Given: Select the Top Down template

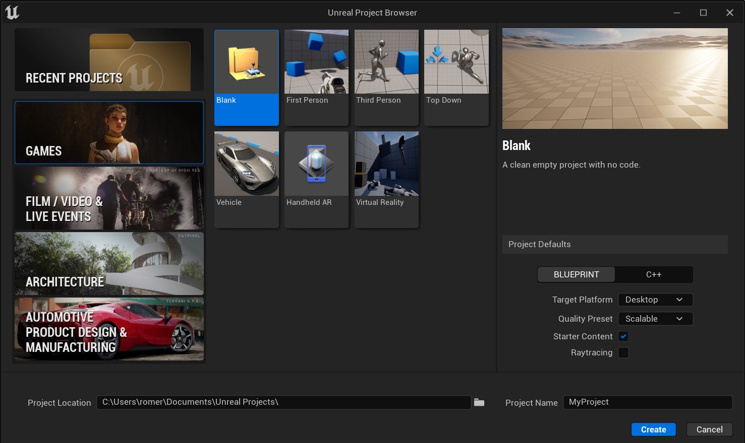Looking at the screenshot, I should (456, 78).
